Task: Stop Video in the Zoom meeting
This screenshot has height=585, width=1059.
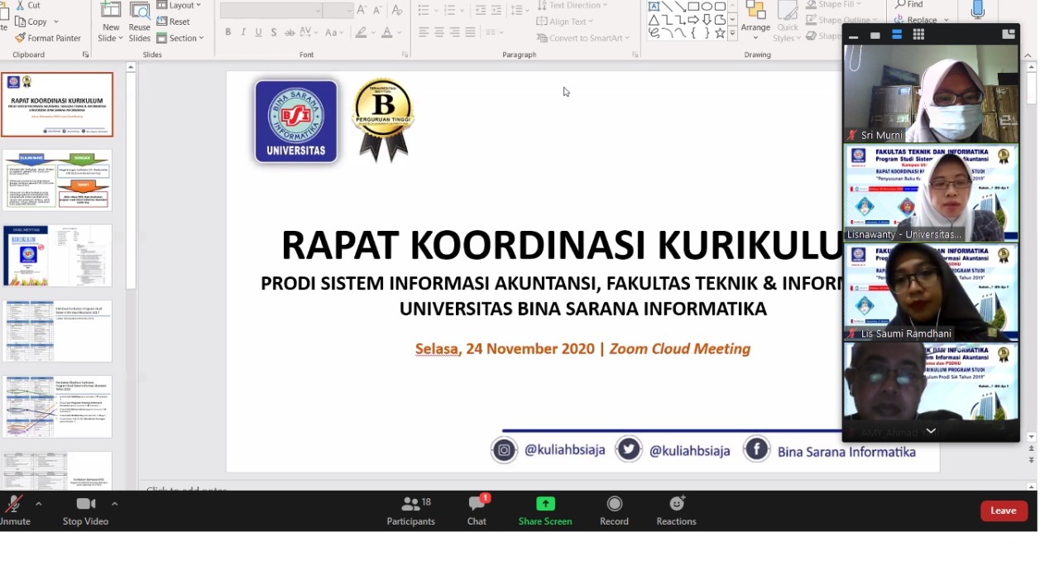Action: 85,511
